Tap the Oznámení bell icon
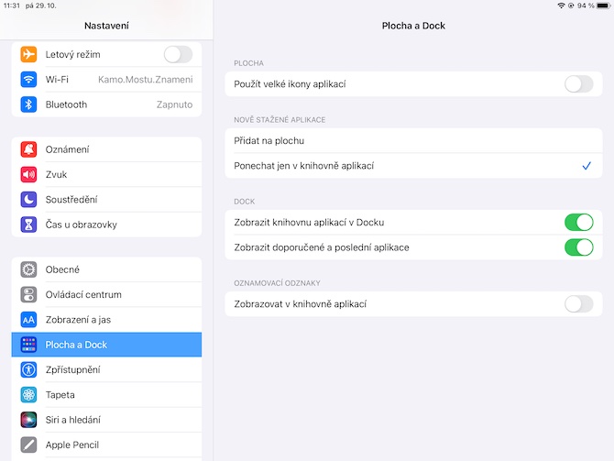Screen dimensions: 614x461 [28, 149]
